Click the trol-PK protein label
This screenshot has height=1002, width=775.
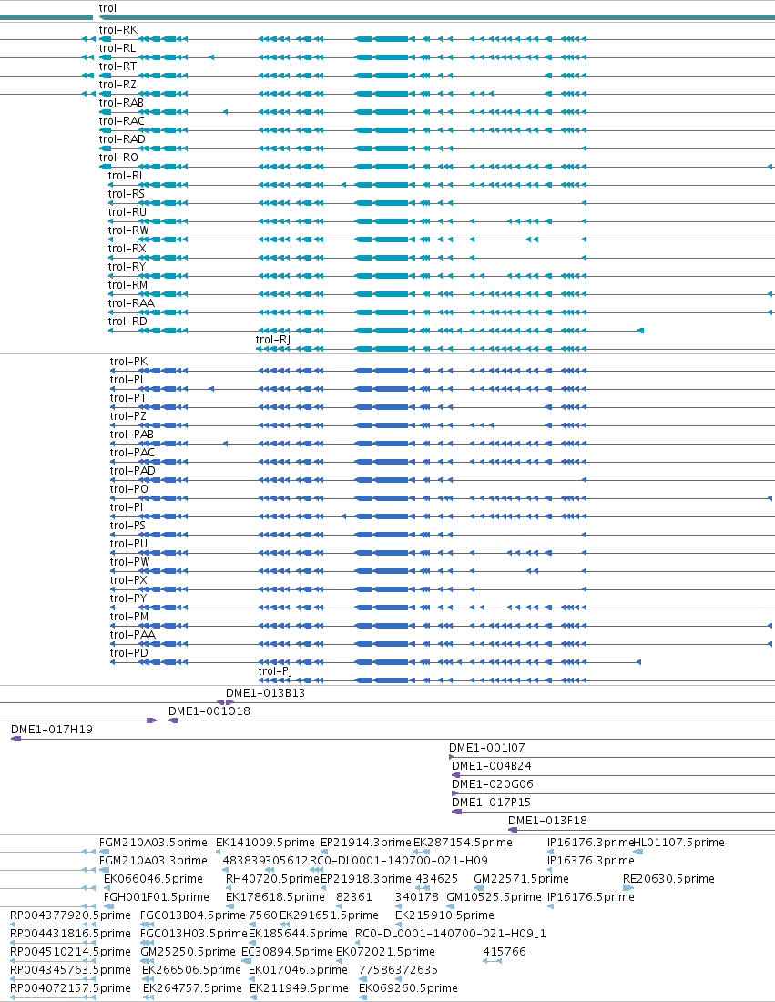(x=128, y=361)
